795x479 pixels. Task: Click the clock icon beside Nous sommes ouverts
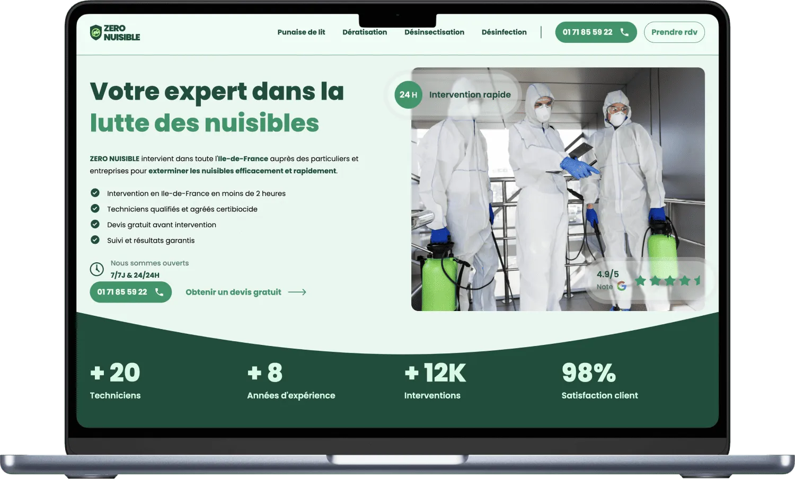(x=96, y=269)
